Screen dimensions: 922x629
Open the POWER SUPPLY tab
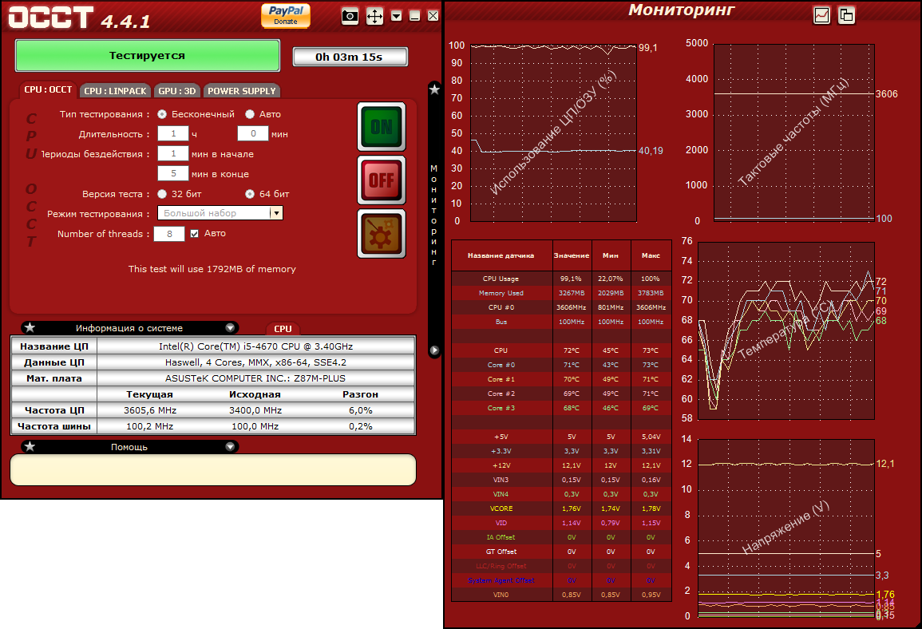click(242, 90)
